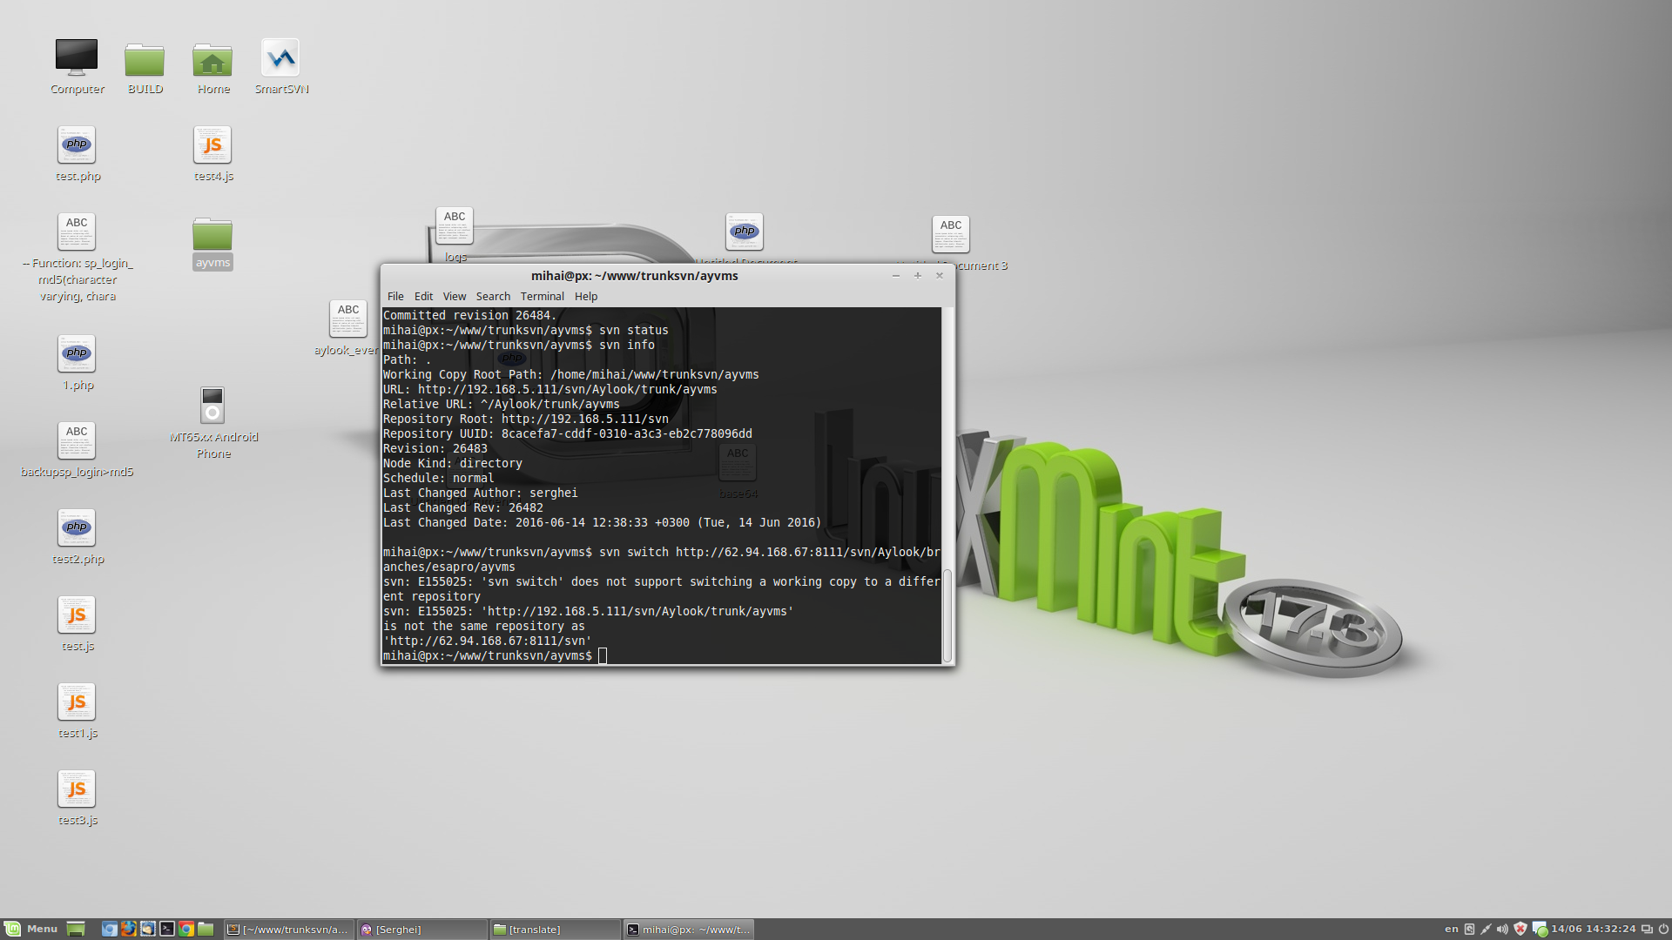Open the Help menu in terminal

click(x=586, y=297)
